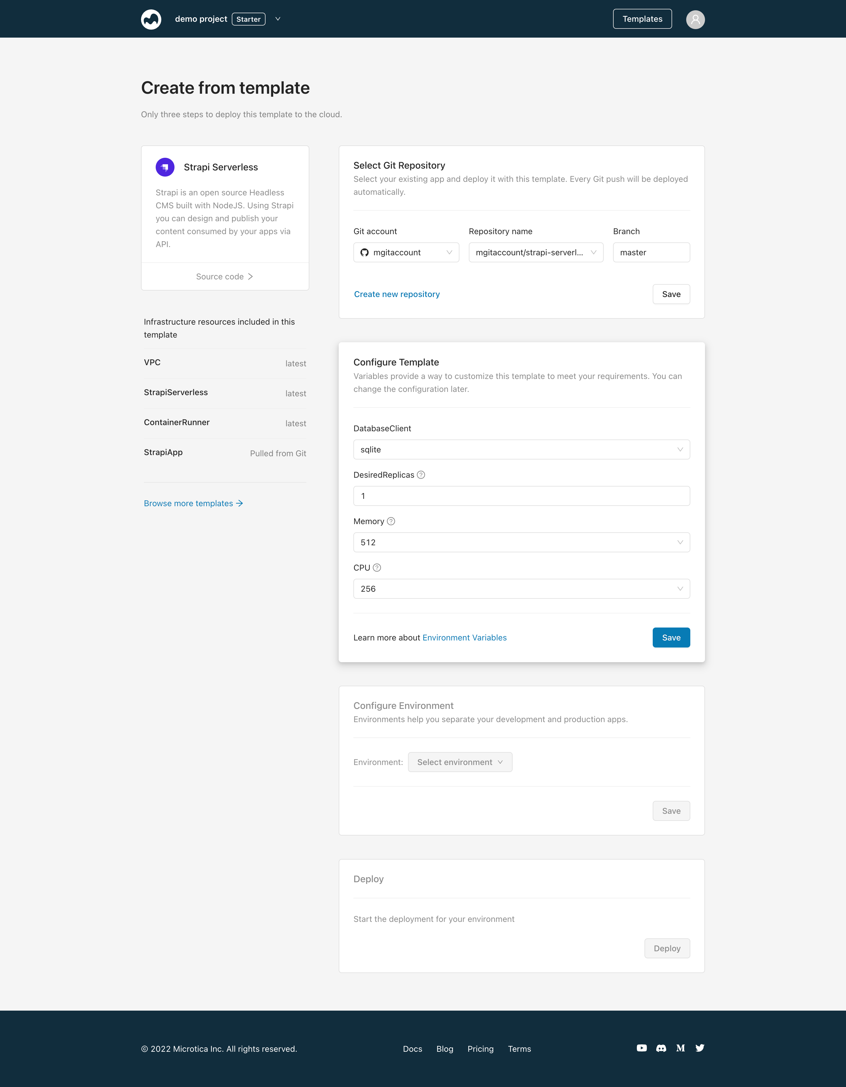Open the Source code link
The height and width of the screenshot is (1087, 846).
click(225, 277)
